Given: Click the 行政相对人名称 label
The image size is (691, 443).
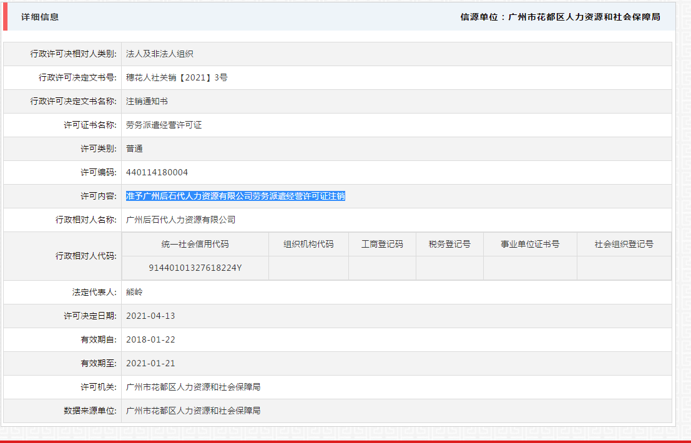Looking at the screenshot, I should (86, 220).
